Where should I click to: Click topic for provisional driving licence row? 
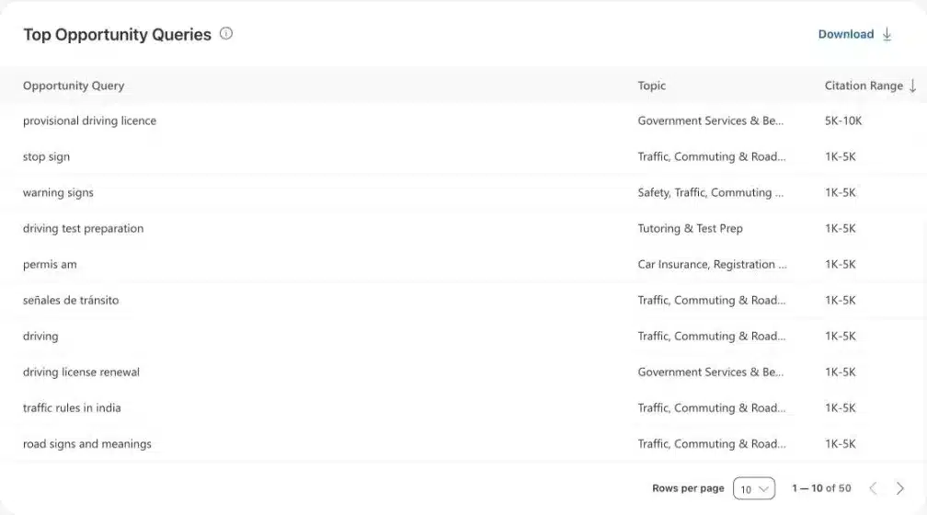pyautogui.click(x=710, y=120)
